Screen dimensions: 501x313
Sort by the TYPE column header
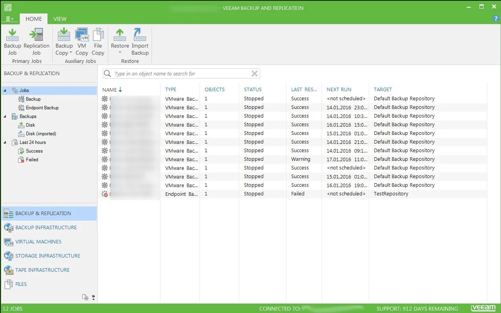click(171, 90)
